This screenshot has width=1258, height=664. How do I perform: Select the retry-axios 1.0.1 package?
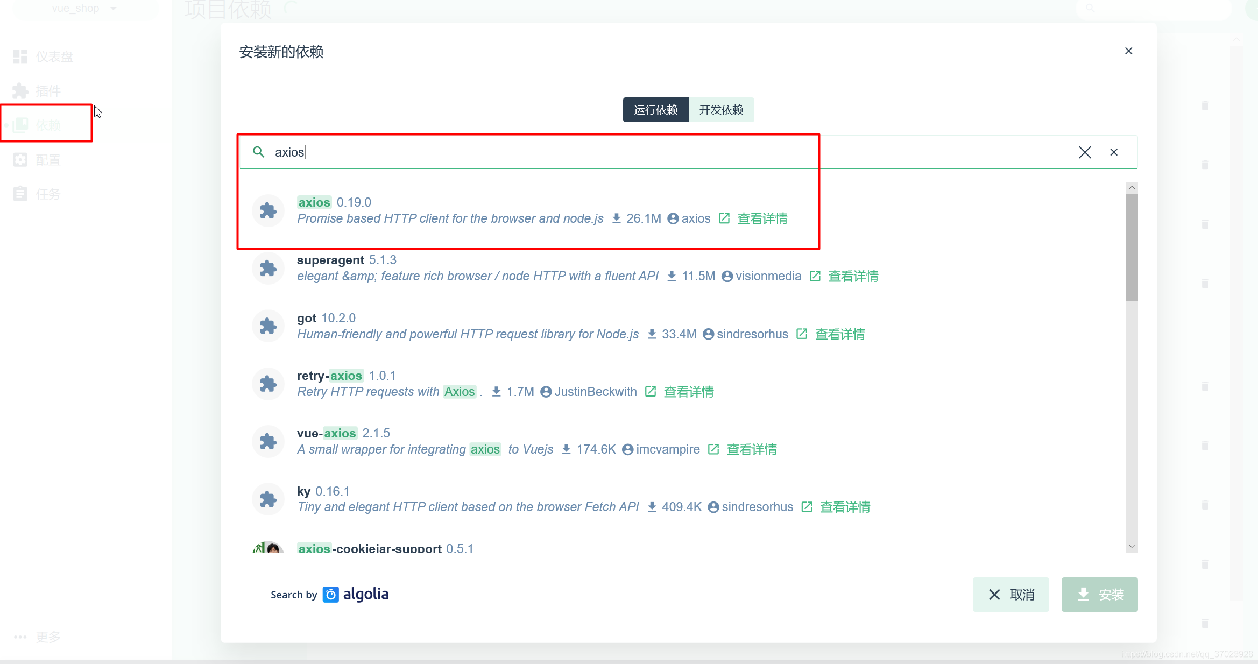coord(682,384)
